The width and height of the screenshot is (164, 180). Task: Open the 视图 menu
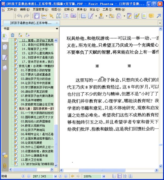tap(56, 9)
